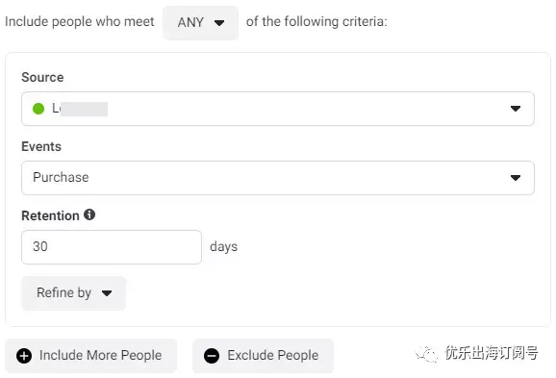Viewport: 556px width, 378px height.
Task: Open the ANY criteria dropdown
Action: [201, 23]
